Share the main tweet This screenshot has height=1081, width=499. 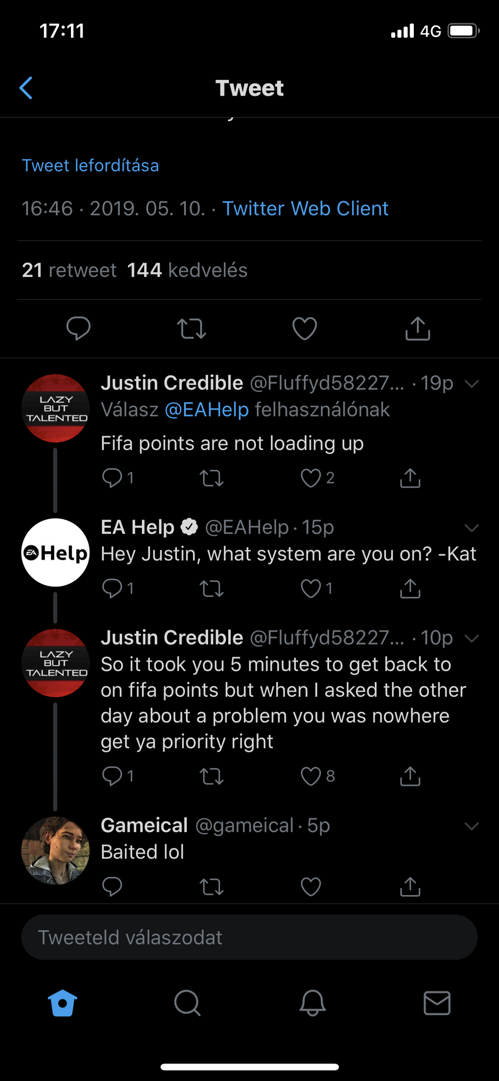(x=418, y=328)
